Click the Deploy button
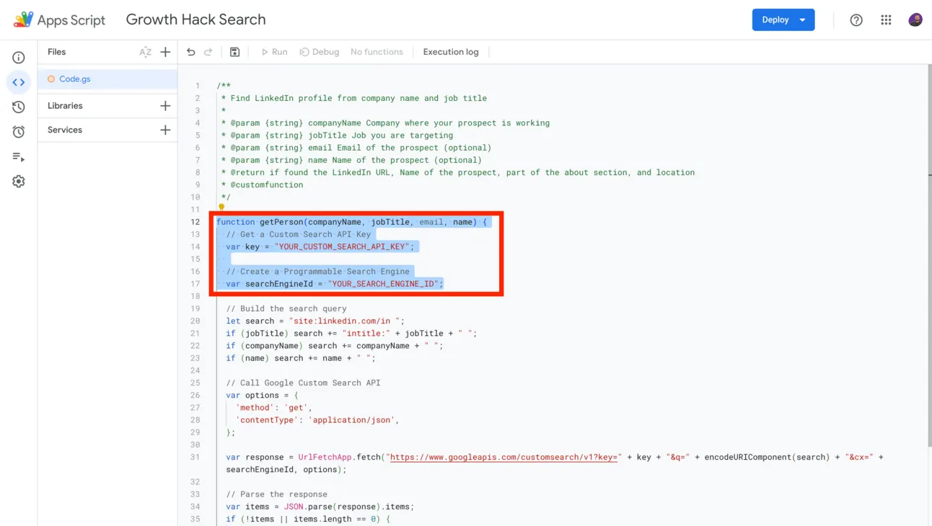The height and width of the screenshot is (526, 932). 775,20
